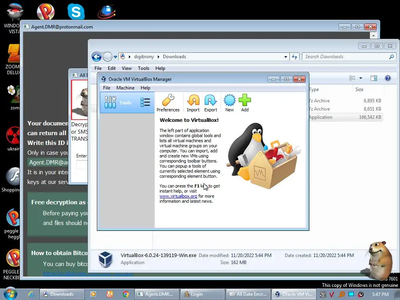Open Help menu in Downloads explorer window

160,68
